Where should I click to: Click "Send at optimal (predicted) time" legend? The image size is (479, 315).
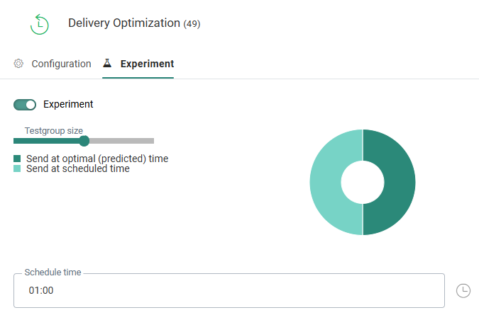click(x=97, y=159)
